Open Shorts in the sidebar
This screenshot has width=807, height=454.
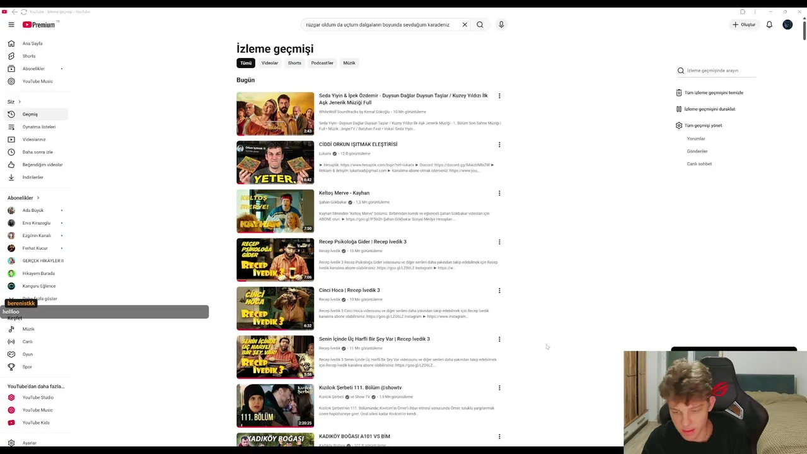[x=35, y=56]
